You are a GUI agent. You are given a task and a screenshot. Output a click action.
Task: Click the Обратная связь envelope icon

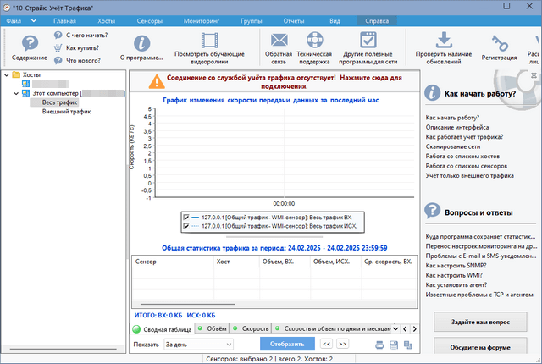(x=279, y=41)
